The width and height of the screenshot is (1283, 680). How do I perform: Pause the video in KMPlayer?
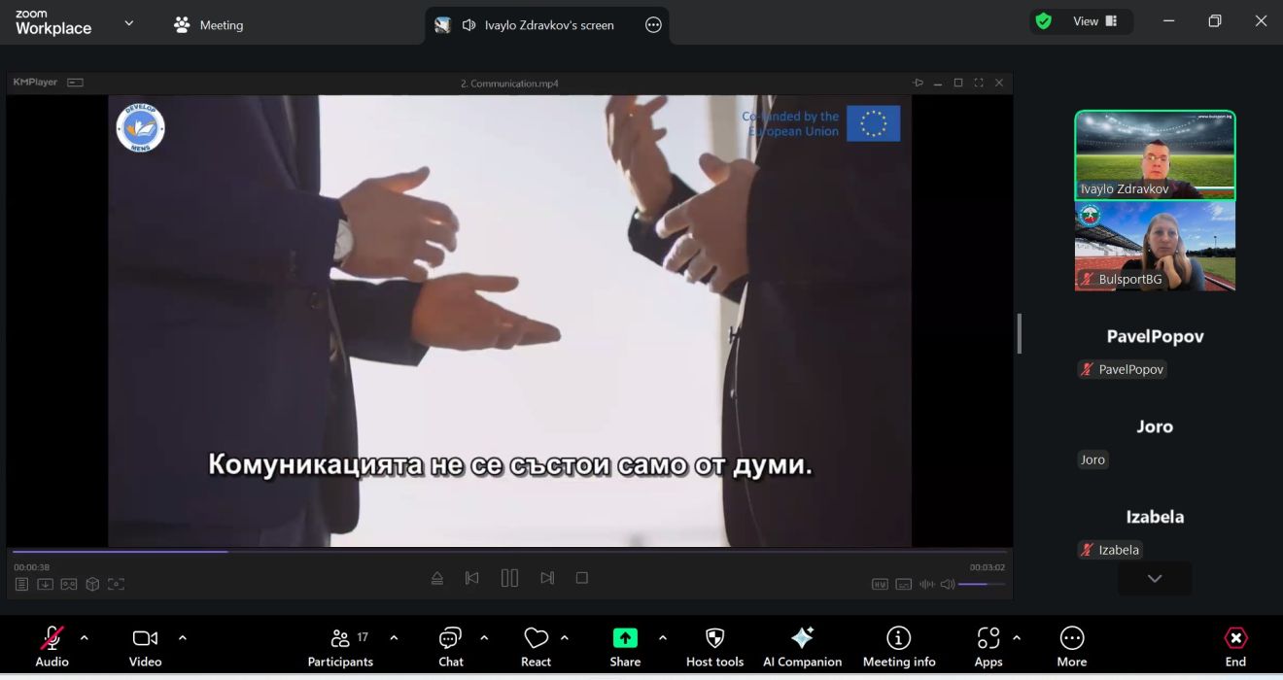point(509,578)
